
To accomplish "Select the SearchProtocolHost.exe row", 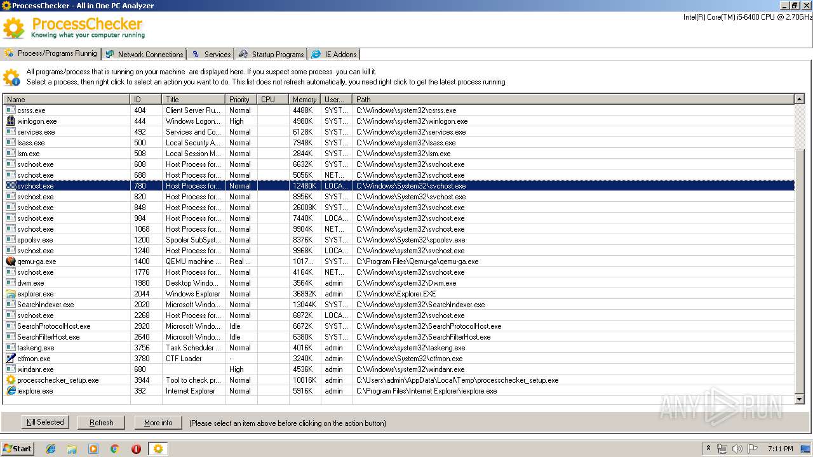I will 399,326.
